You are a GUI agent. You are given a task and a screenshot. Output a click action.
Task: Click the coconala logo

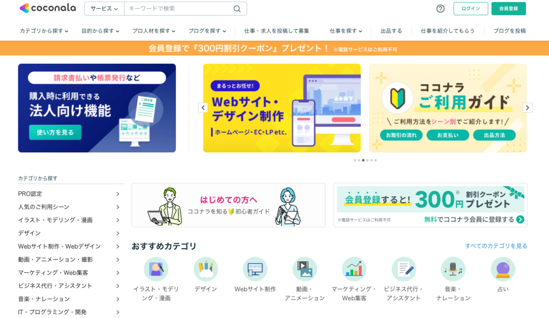pos(48,8)
